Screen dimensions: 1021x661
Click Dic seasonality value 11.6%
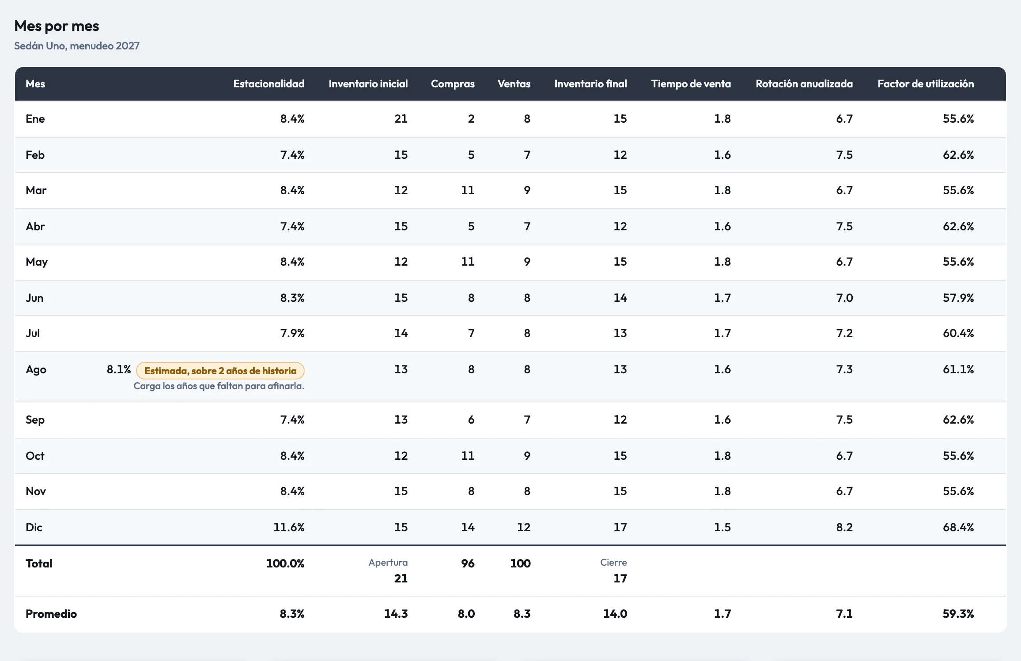pos(289,527)
